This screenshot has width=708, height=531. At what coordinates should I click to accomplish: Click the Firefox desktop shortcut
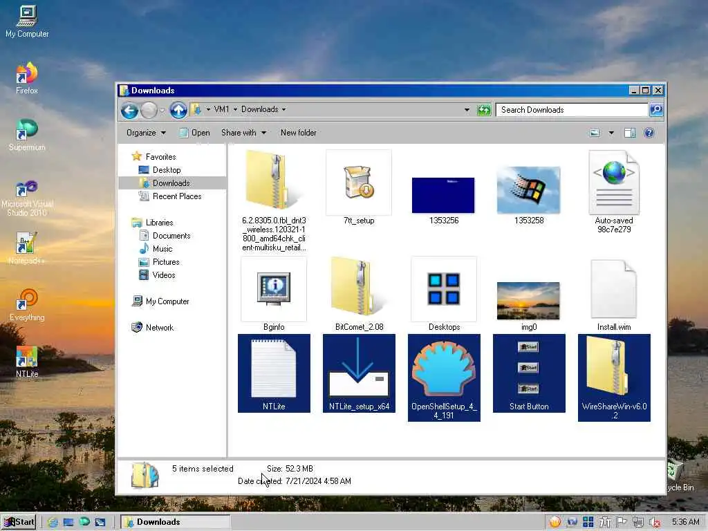27,78
